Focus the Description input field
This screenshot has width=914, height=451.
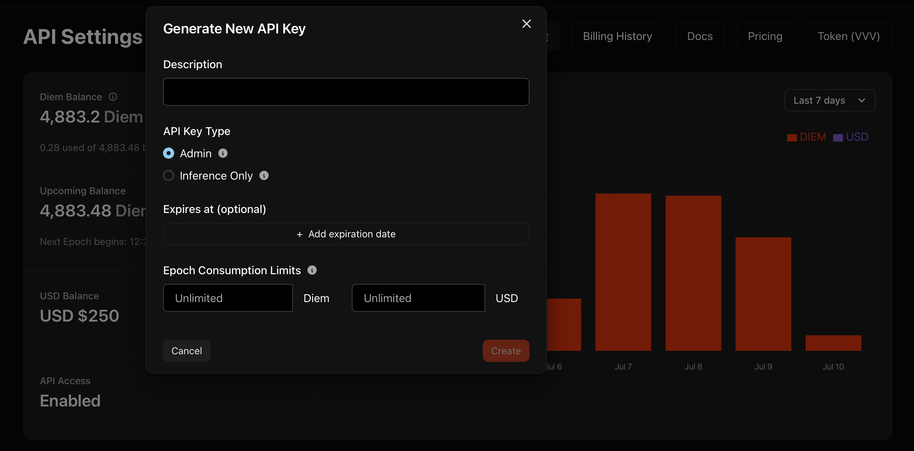click(346, 92)
